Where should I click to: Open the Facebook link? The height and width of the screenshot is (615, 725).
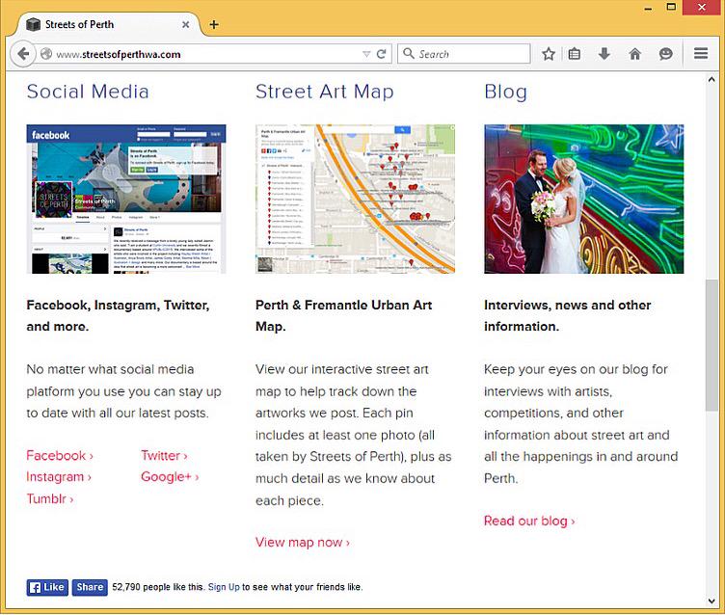tap(60, 456)
